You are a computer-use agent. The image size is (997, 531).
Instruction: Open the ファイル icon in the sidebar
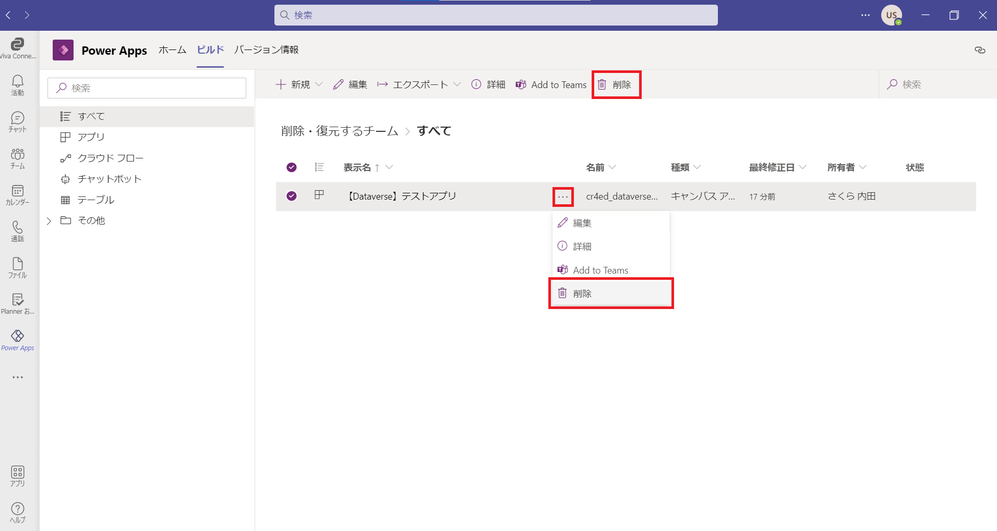pyautogui.click(x=17, y=267)
